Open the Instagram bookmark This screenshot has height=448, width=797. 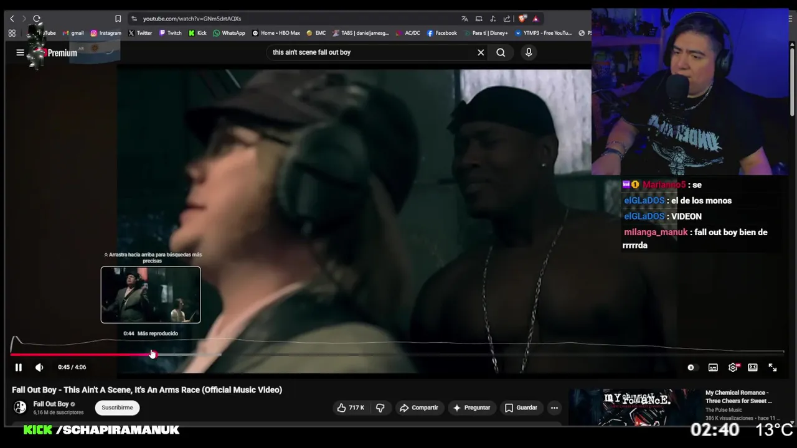point(106,33)
